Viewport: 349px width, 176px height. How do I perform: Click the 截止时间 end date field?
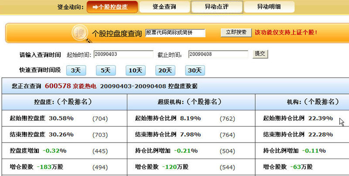pos(218,54)
